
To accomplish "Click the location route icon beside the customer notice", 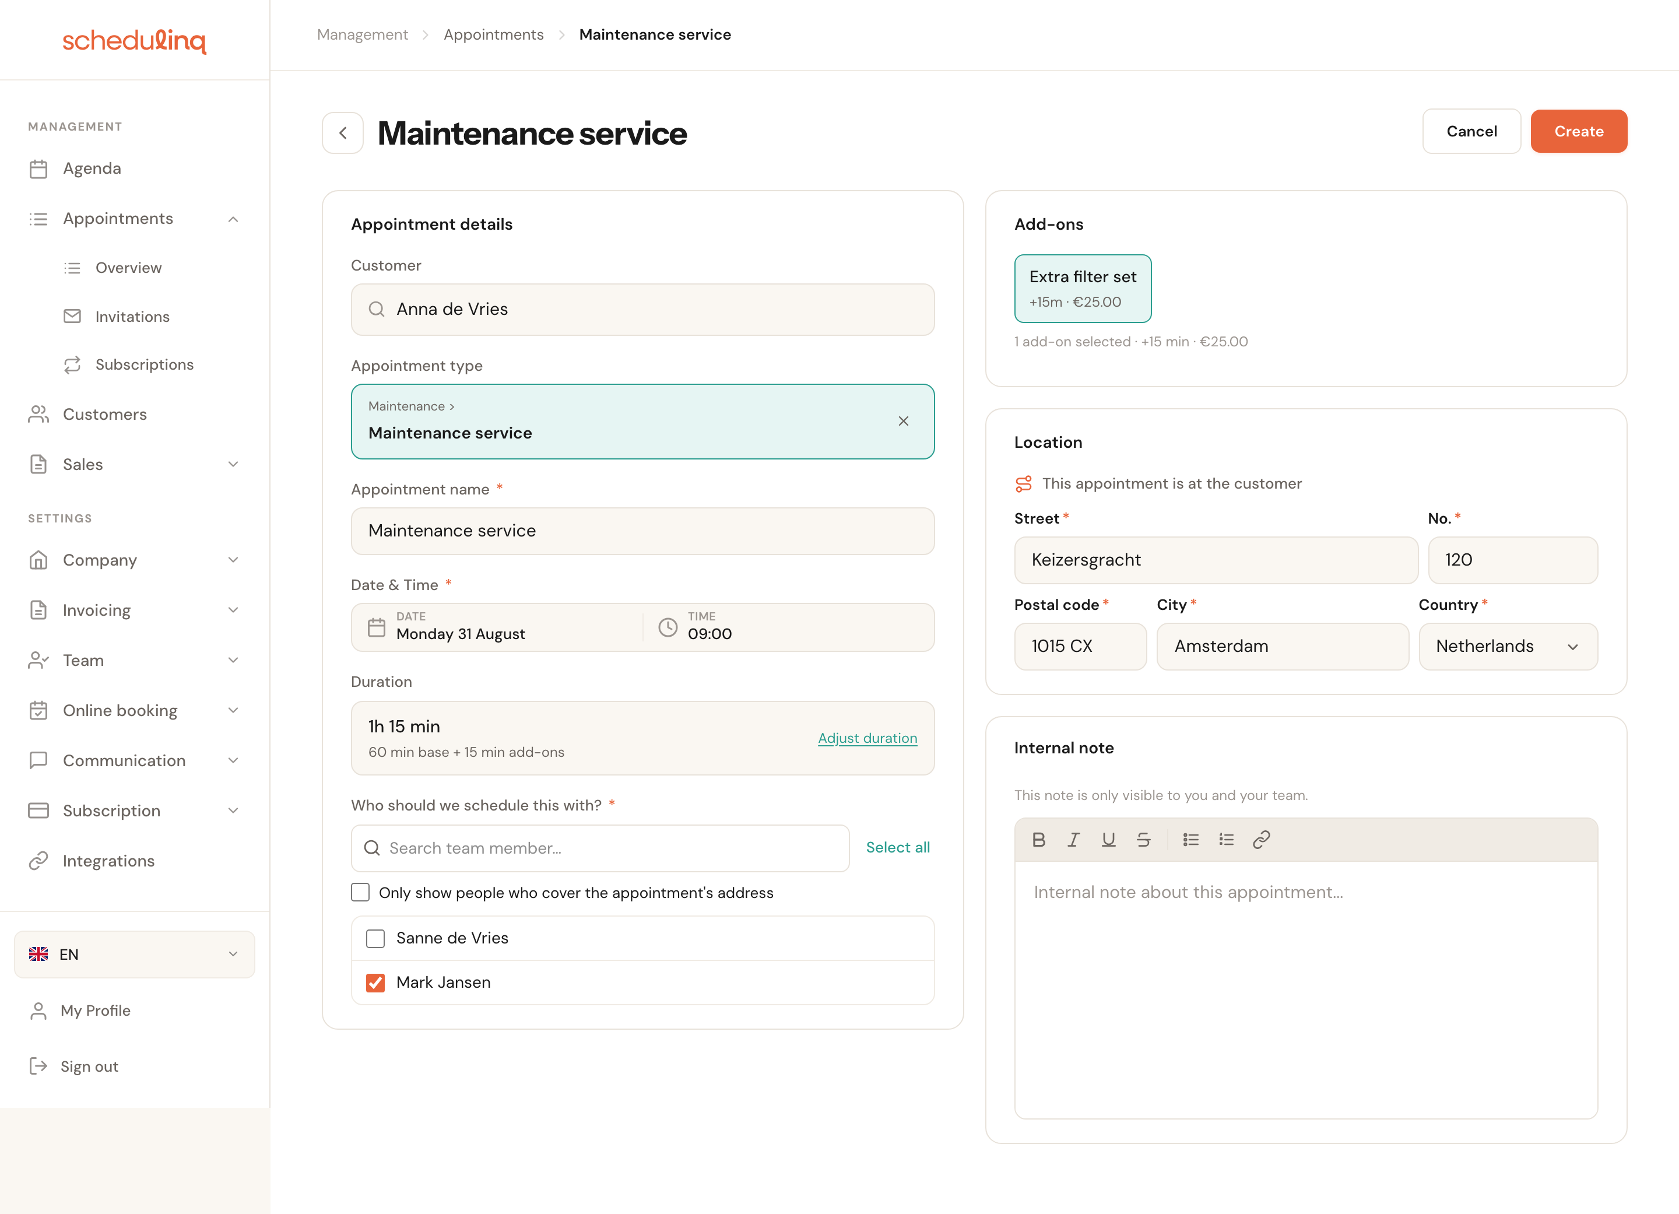I will [1024, 484].
